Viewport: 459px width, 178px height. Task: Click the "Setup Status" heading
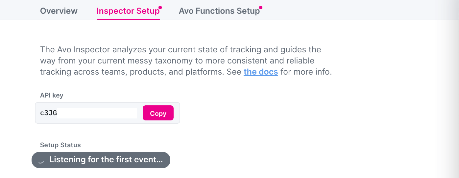[60, 145]
